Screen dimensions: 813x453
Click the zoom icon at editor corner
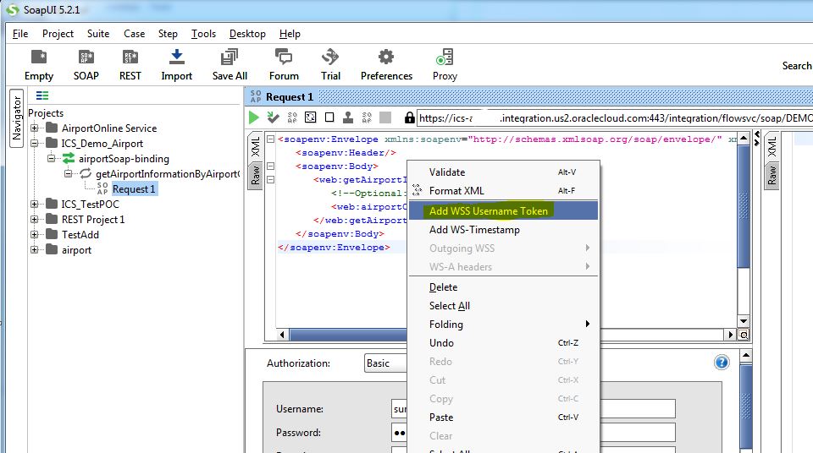click(744, 335)
